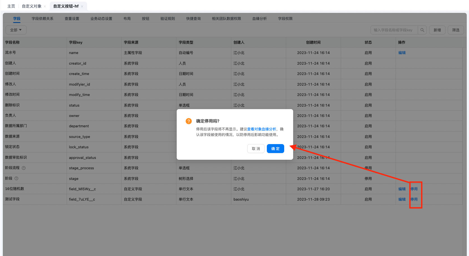Open the 按钮 tab
The height and width of the screenshot is (256, 469).
tap(146, 19)
